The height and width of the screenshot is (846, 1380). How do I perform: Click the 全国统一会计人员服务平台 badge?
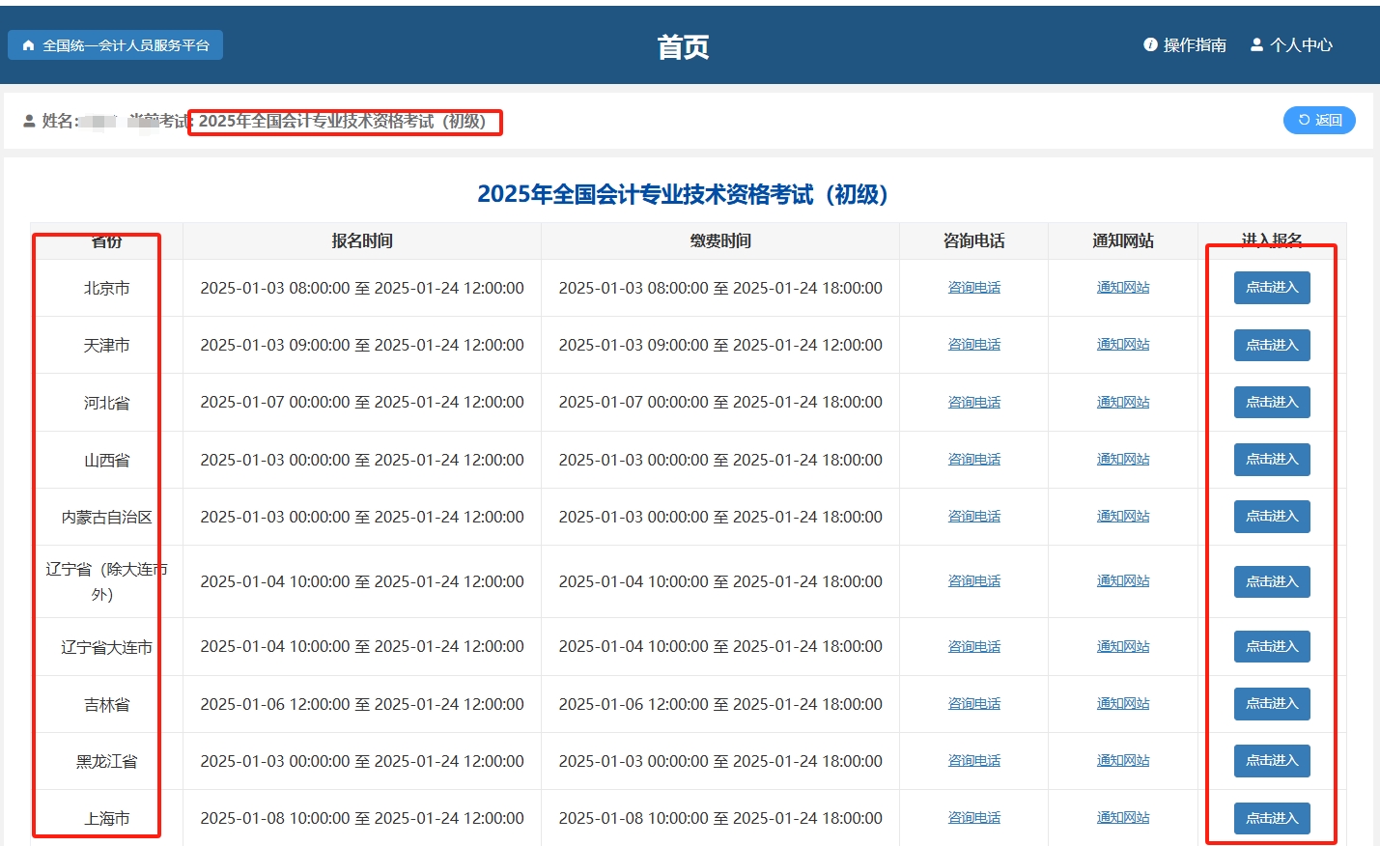tap(116, 44)
